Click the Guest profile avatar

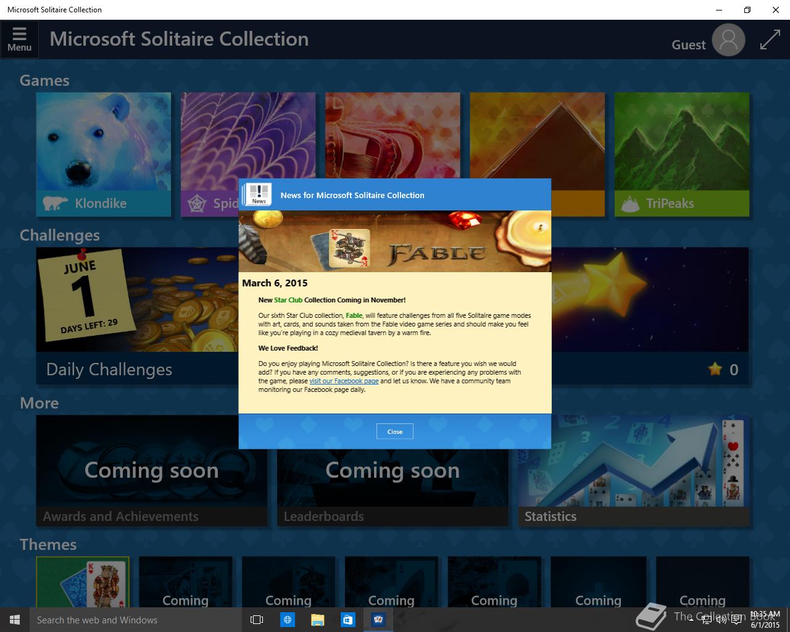728,40
